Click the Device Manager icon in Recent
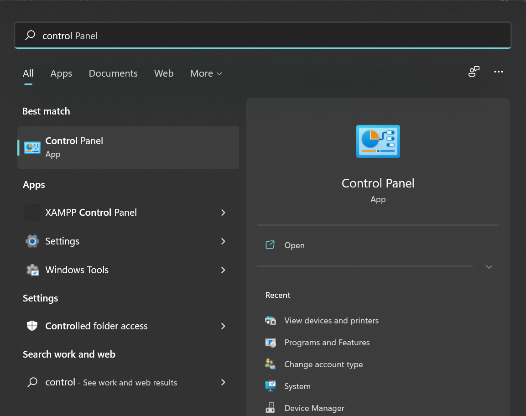526x416 pixels. [x=271, y=408]
